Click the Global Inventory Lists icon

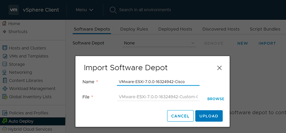[5, 97]
